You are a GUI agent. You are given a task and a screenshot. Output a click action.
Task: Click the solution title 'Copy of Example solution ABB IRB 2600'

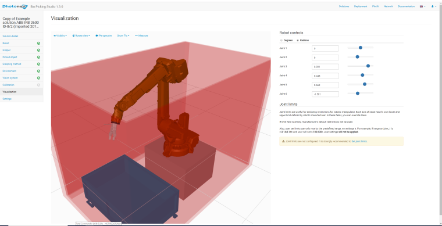pos(21,23)
